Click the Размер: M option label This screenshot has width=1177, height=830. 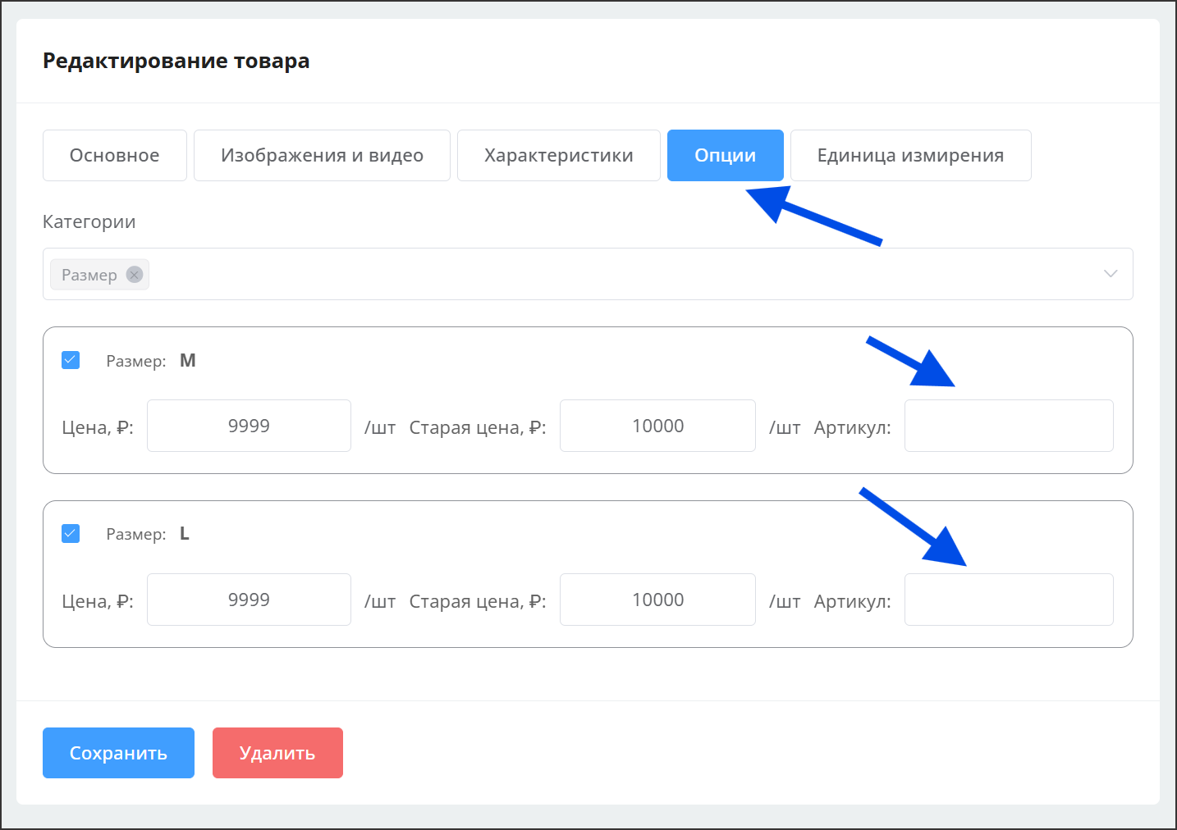(151, 361)
